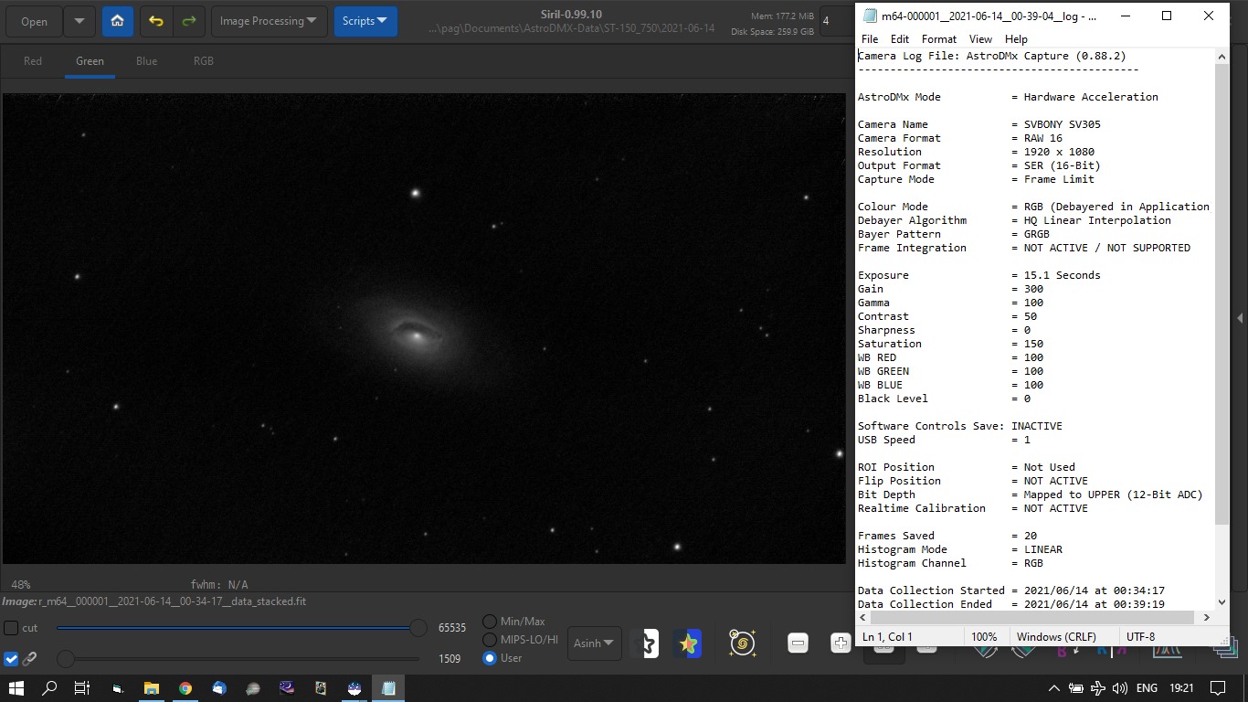Enable the cut checkbox
Image resolution: width=1248 pixels, height=702 pixels.
click(11, 628)
